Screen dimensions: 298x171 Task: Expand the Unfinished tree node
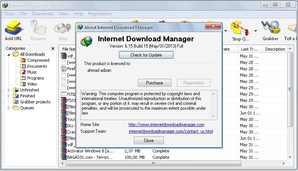9,90
